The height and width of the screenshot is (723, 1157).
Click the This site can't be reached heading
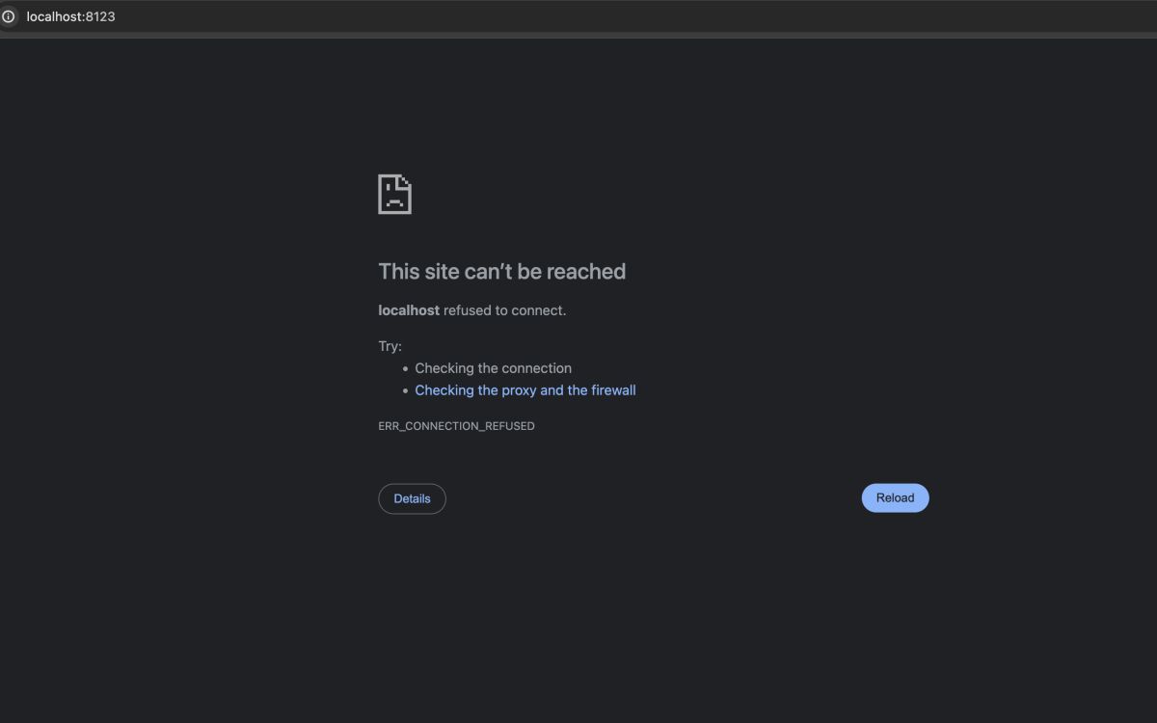click(x=502, y=272)
